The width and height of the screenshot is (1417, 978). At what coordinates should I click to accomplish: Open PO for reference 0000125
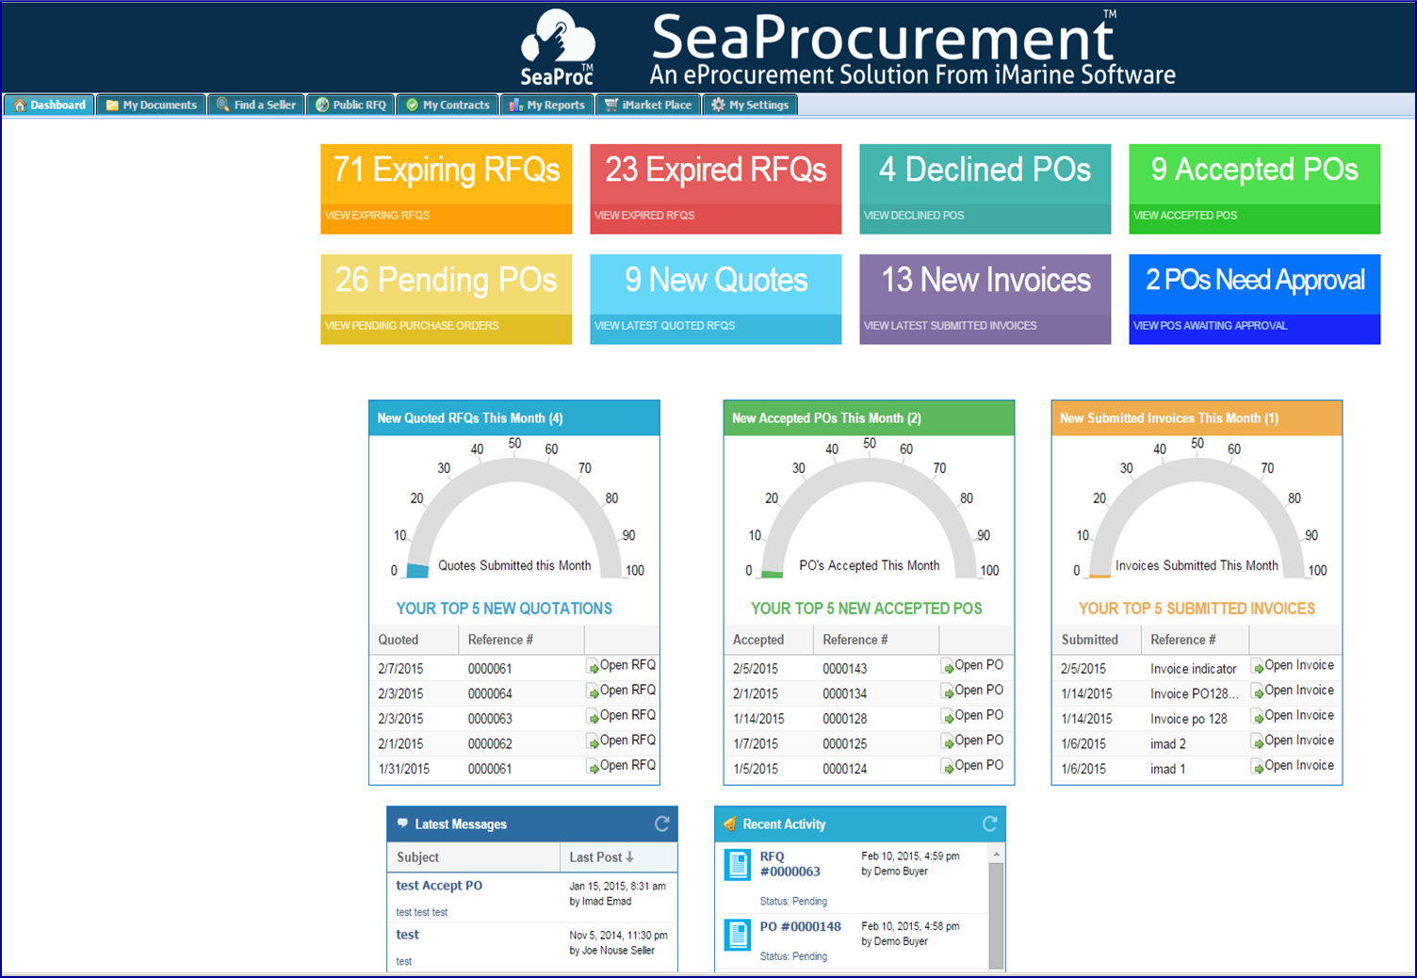click(973, 741)
